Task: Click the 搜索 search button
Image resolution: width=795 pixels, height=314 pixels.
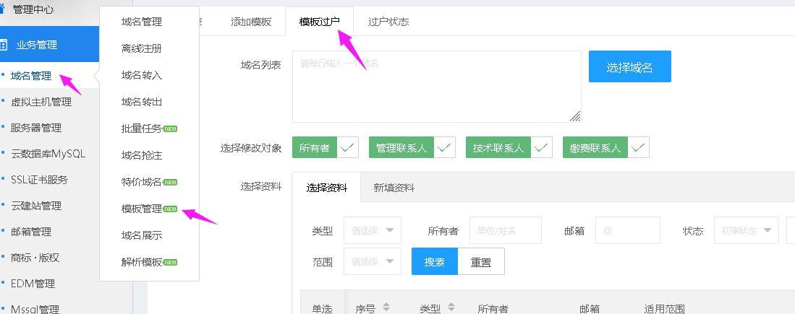Action: 435,261
